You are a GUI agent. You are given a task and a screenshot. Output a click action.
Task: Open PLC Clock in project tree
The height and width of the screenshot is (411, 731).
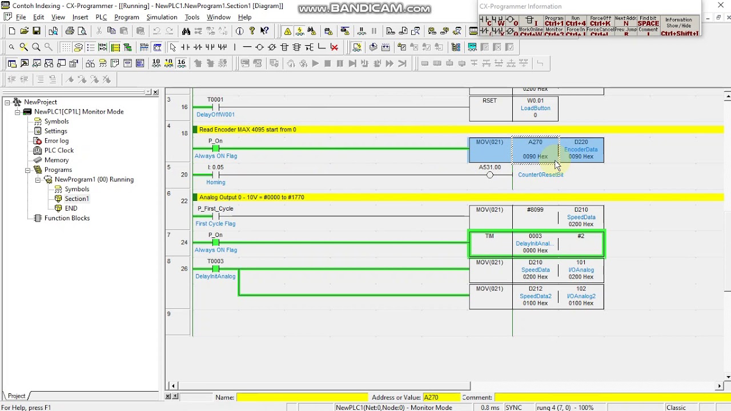[59, 151]
